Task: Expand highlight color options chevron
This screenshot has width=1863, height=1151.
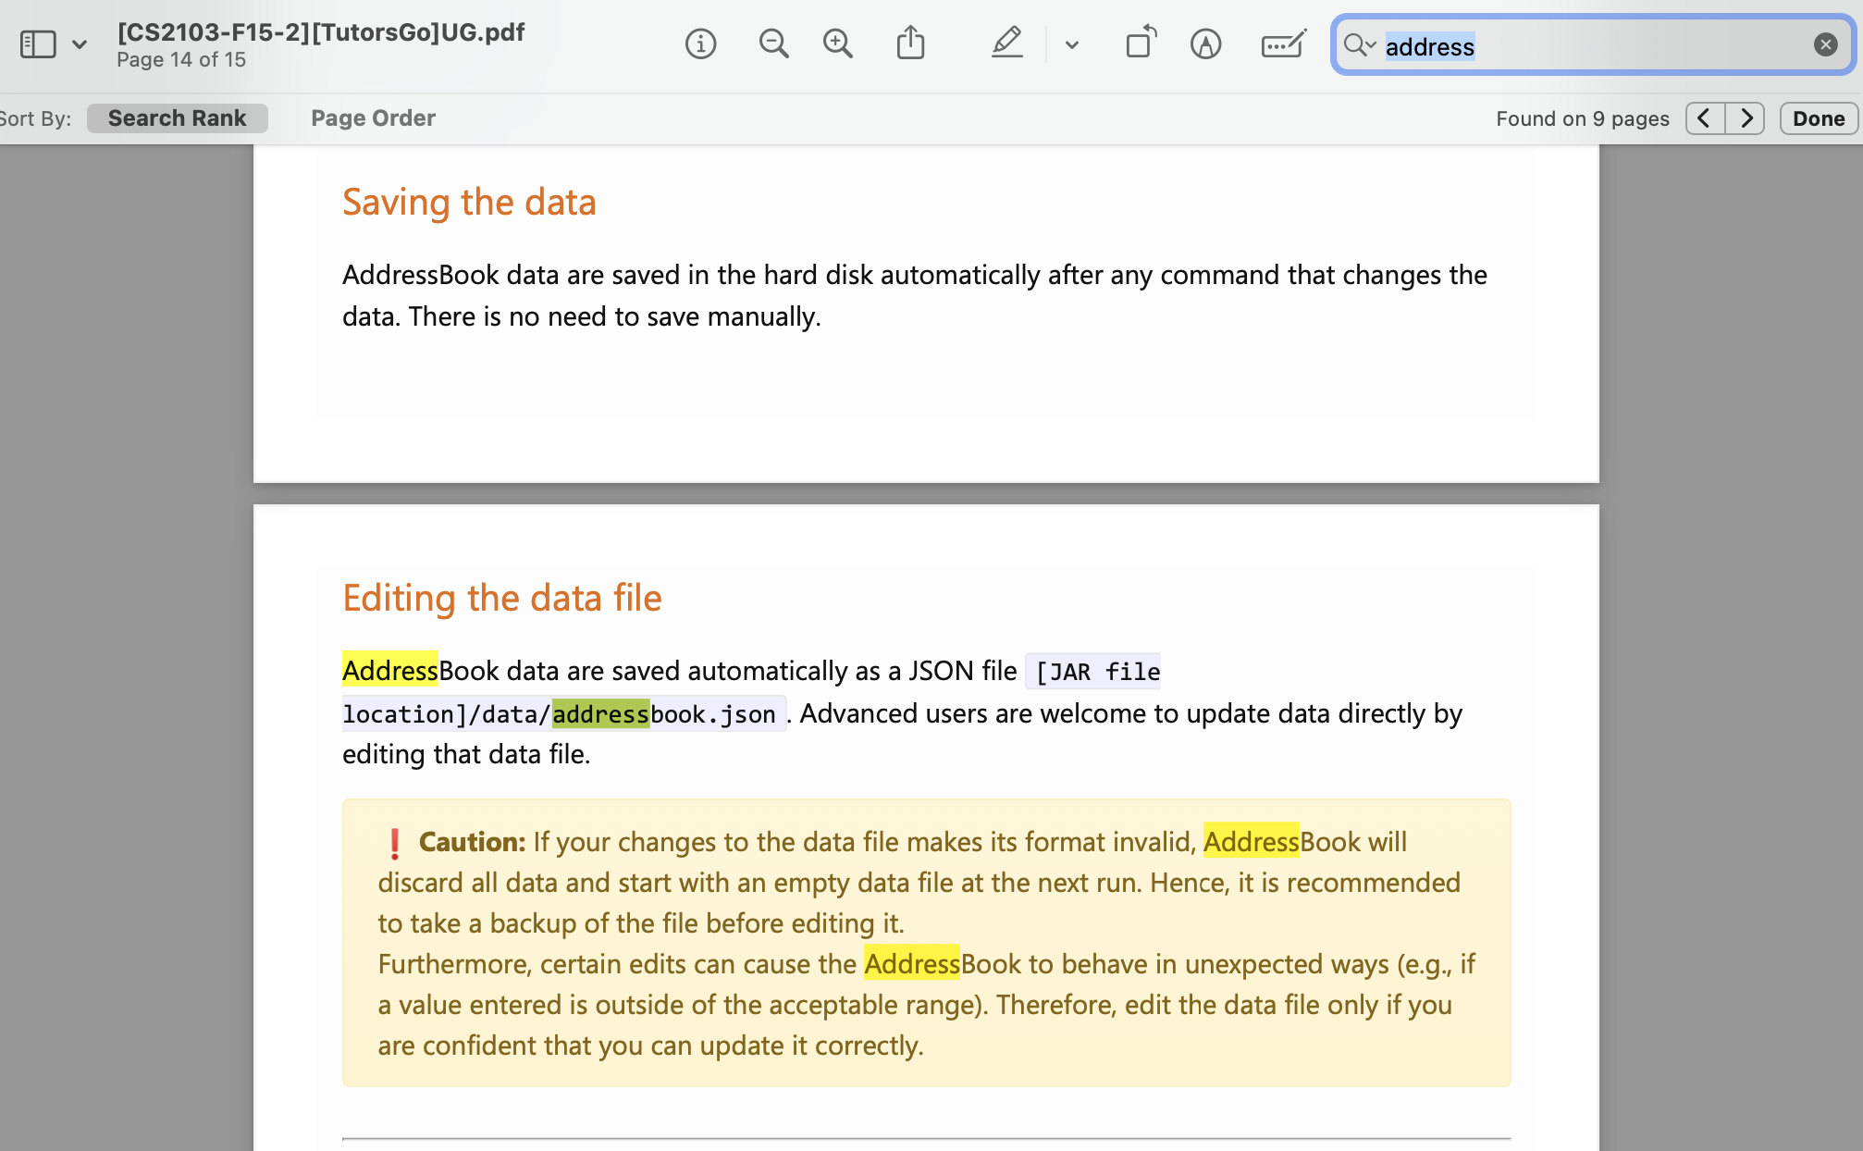Action: coord(1071,44)
